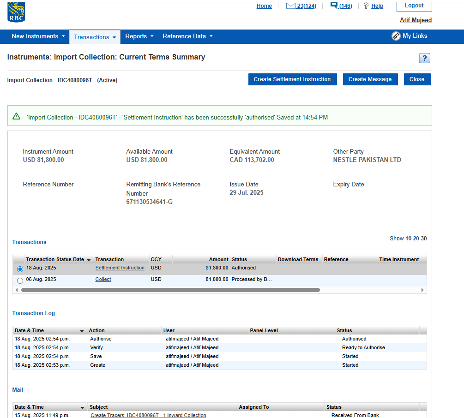Click the transactions scrollbar left arrow
The height and width of the screenshot is (418, 464).
17,290
